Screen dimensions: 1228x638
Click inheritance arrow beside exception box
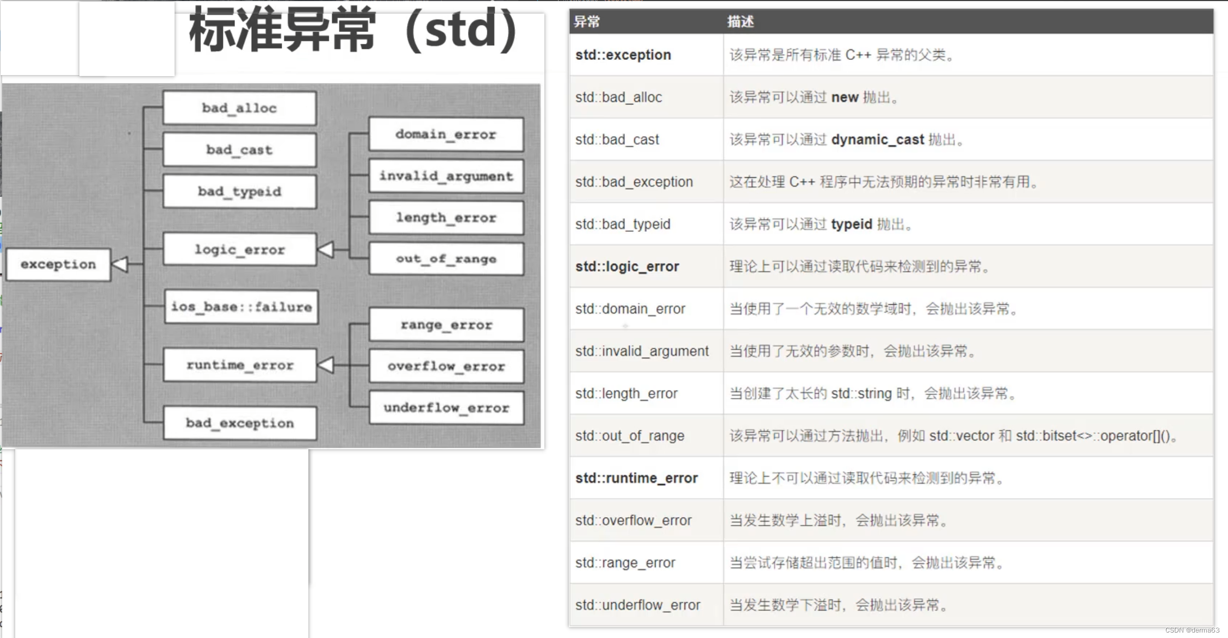pyautogui.click(x=120, y=264)
